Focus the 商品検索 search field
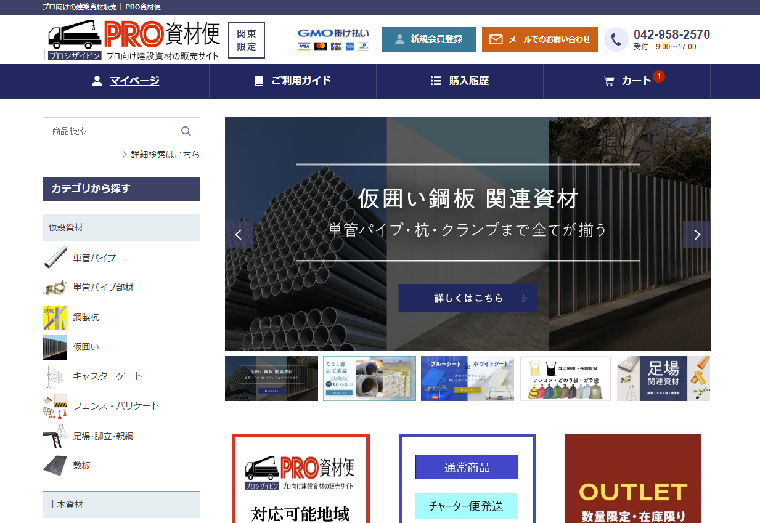Viewport: 760px width, 523px height. (x=111, y=131)
